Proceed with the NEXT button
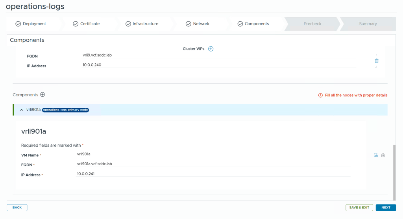This screenshot has width=403, height=219. point(386,208)
